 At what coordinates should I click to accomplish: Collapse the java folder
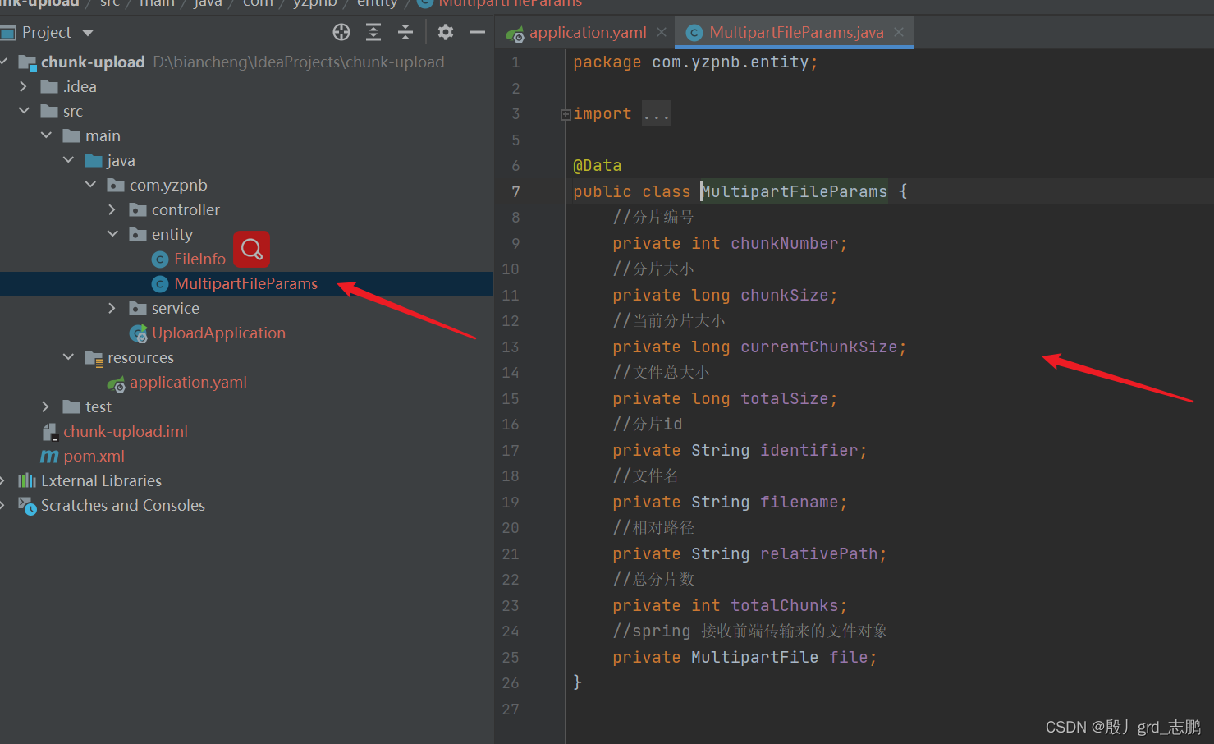(68, 160)
